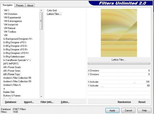Select Balder Olrik category
154x114 pixels.
[9, 92]
